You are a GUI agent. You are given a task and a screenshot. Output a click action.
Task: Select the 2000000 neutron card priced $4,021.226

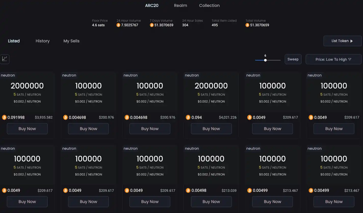tap(211, 89)
